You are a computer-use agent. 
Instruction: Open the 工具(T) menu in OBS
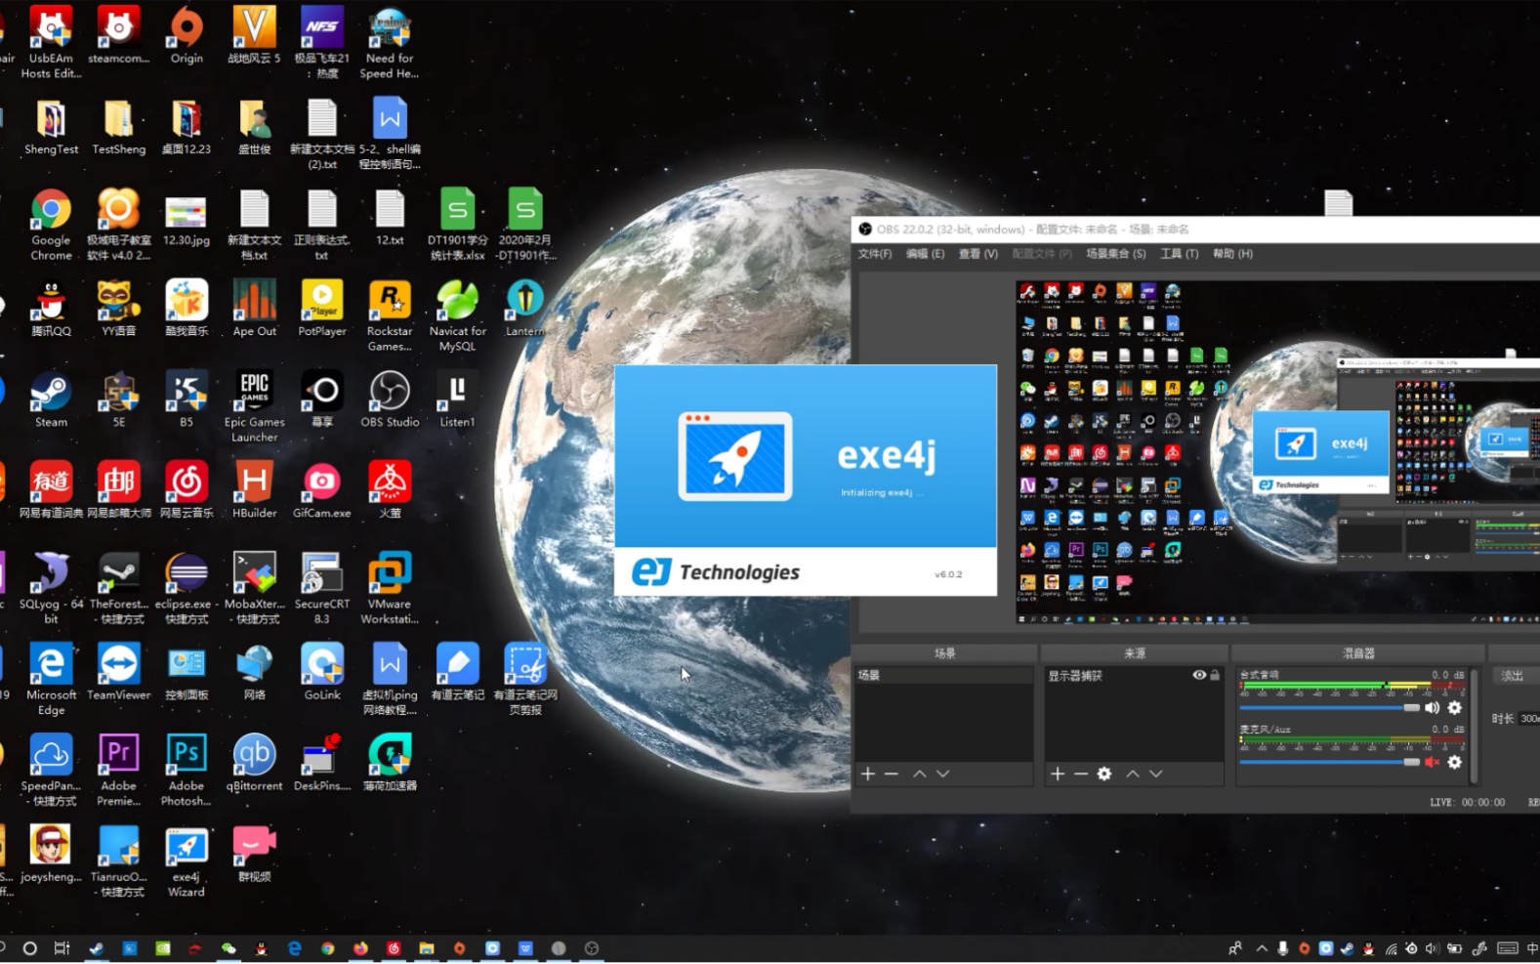(x=1179, y=253)
